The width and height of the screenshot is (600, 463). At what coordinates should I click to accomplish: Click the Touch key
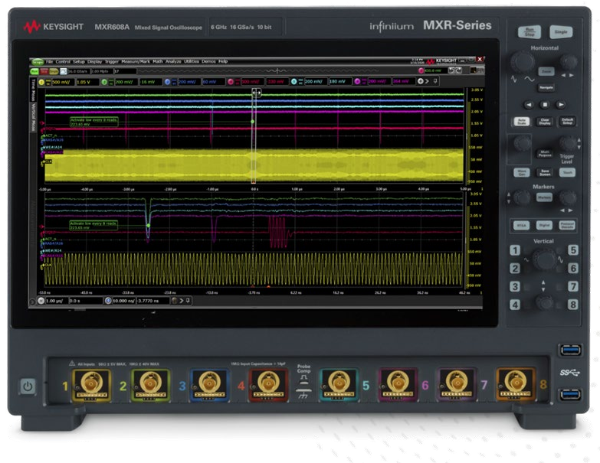[567, 172]
